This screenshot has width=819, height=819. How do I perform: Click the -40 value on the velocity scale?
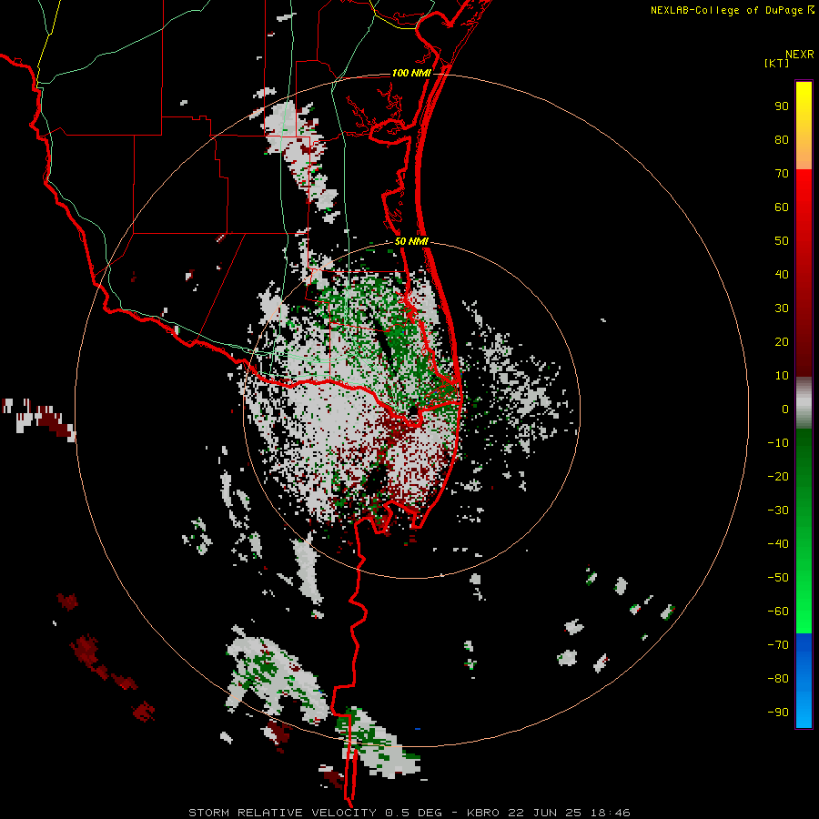pos(778,544)
